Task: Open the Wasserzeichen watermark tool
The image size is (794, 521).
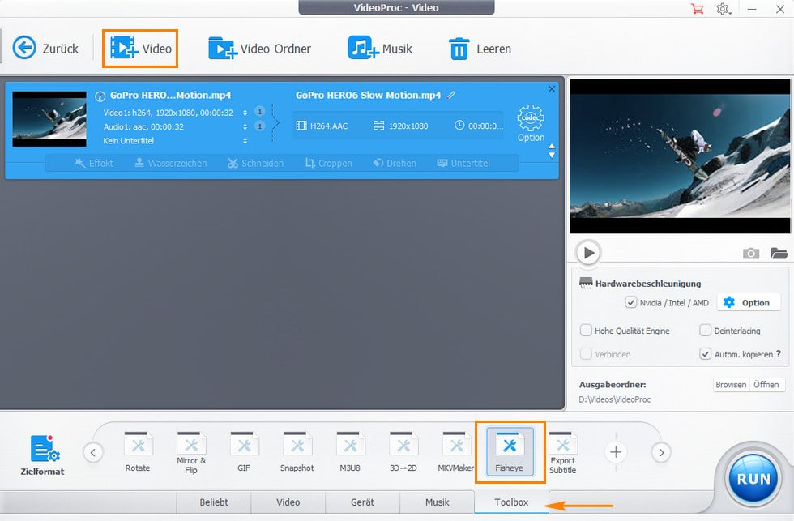Action: (171, 163)
